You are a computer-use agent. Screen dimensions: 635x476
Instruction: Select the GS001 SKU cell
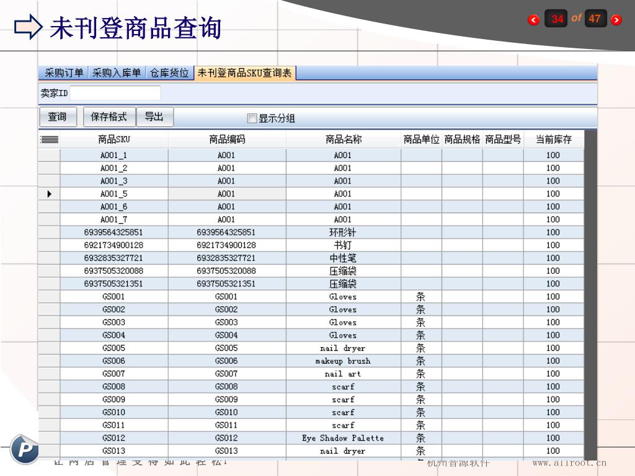pyautogui.click(x=114, y=297)
